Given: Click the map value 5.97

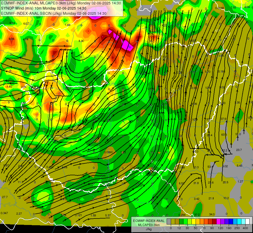Looking at the screenshot, I should click(6, 165).
